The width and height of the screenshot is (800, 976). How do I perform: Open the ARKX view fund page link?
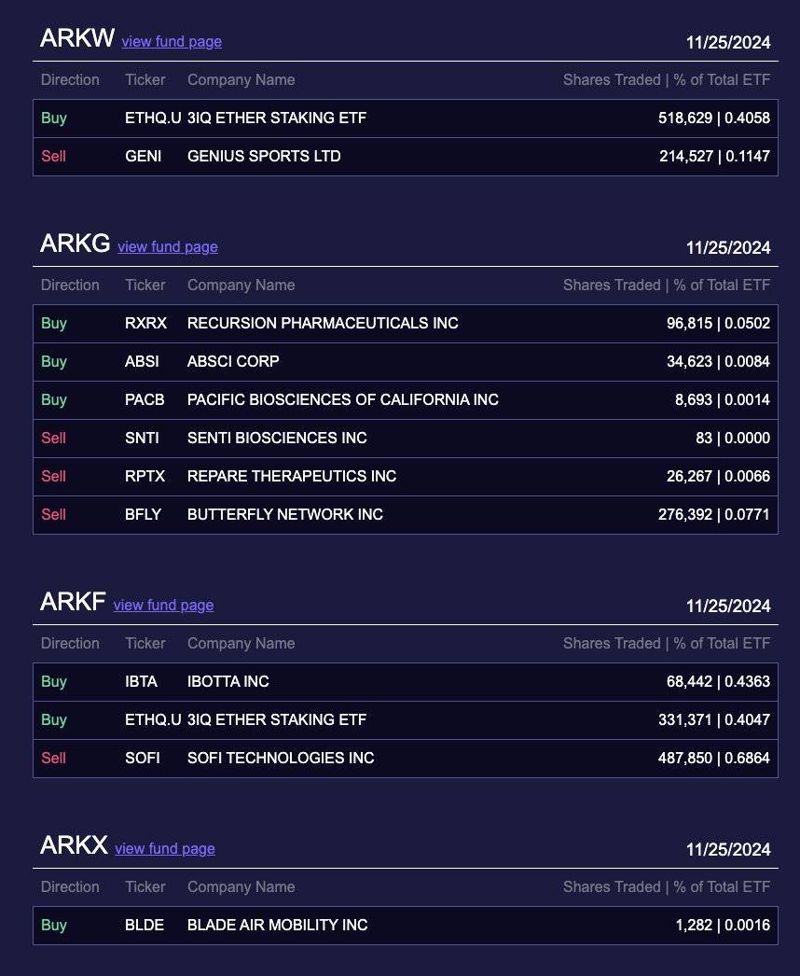point(164,849)
